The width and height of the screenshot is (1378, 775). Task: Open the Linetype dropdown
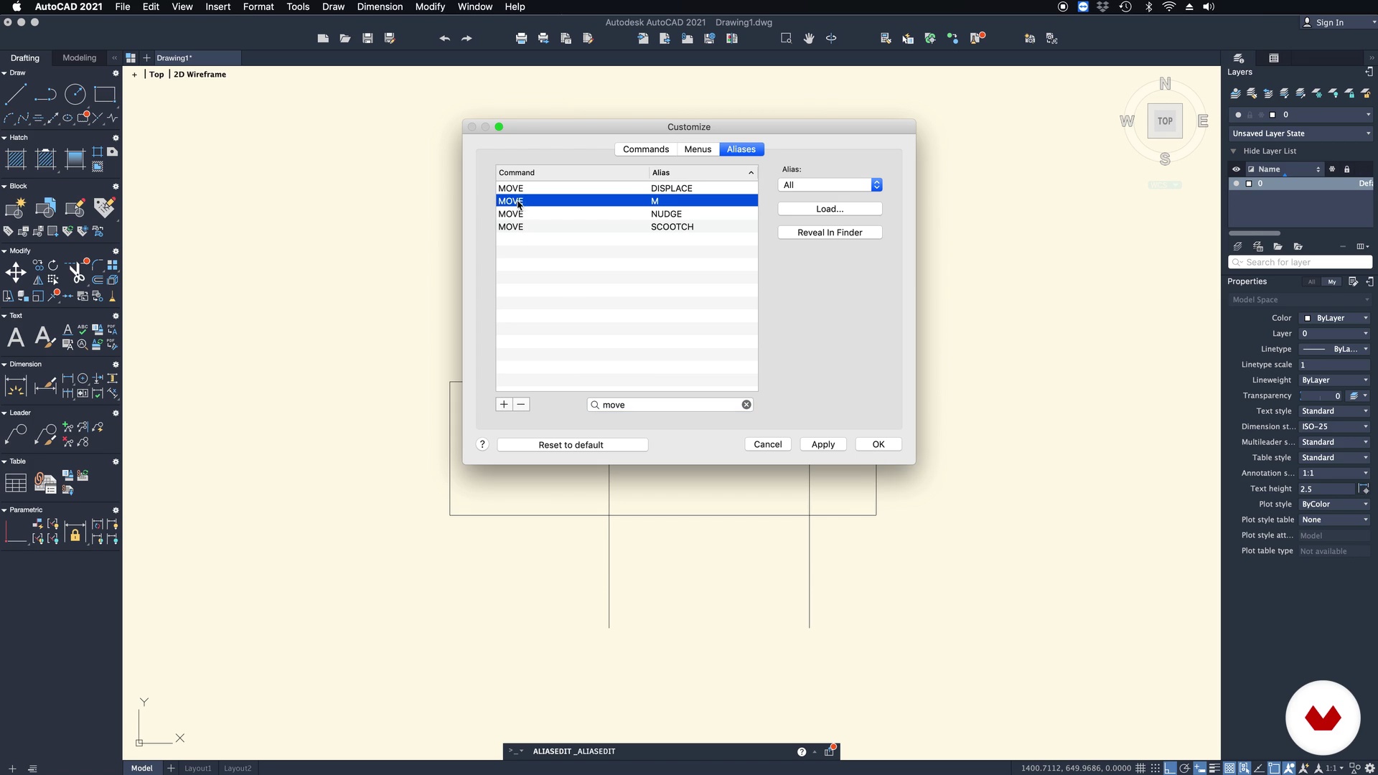click(x=1335, y=349)
